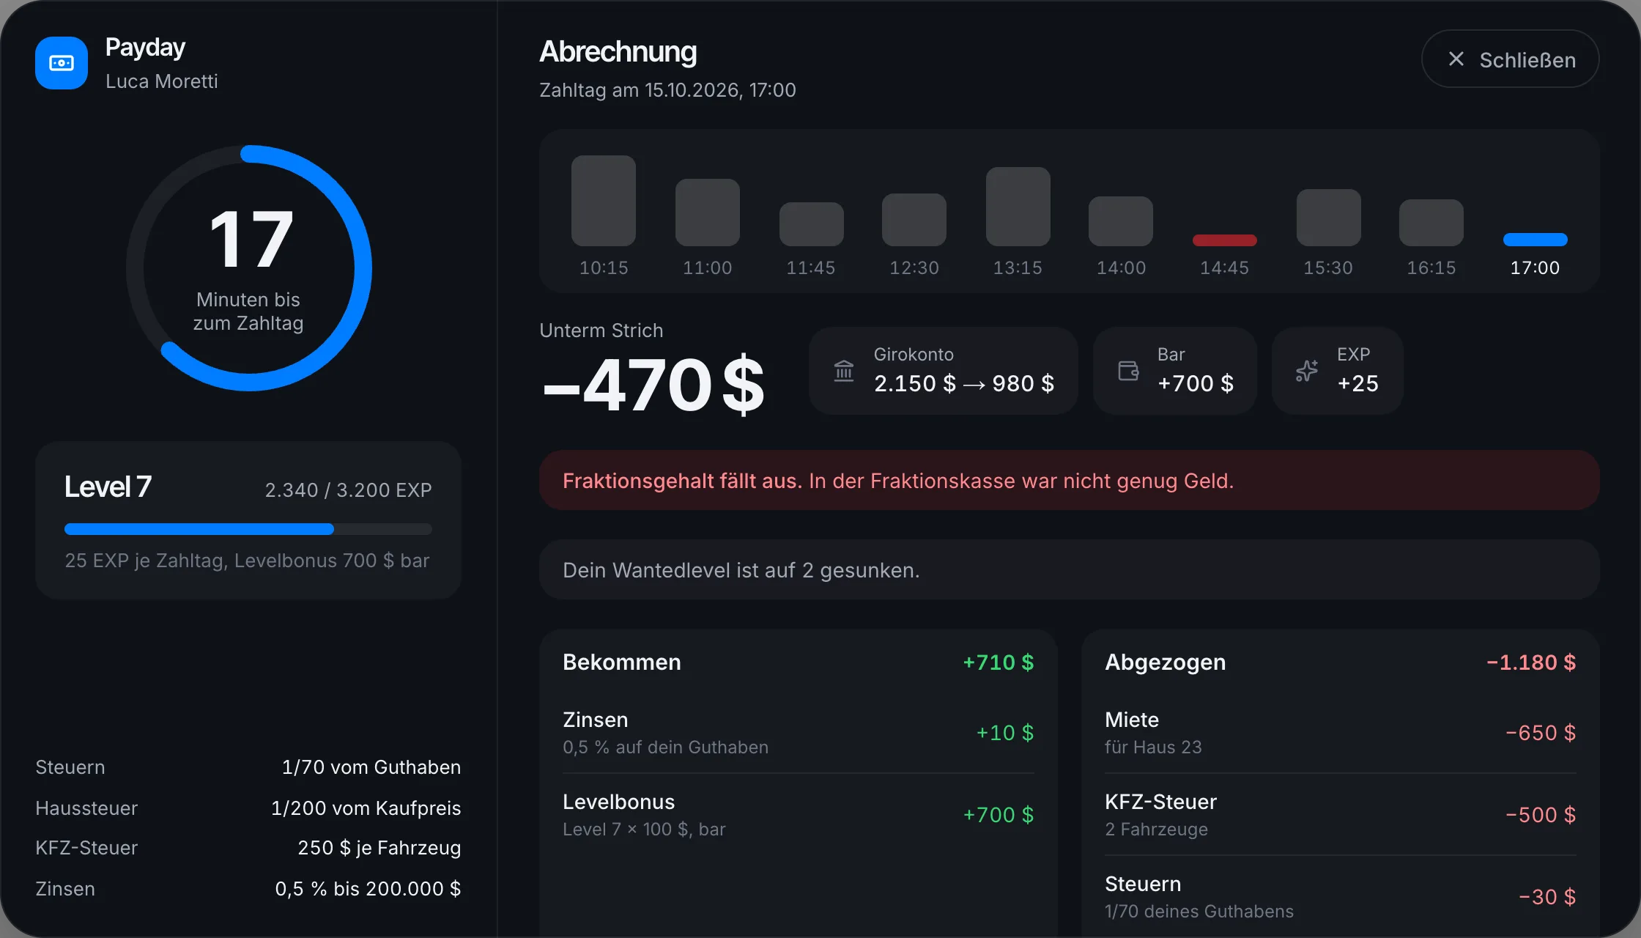Image resolution: width=1641 pixels, height=938 pixels.
Task: Select the 13:15 payday bar
Action: click(x=1018, y=207)
